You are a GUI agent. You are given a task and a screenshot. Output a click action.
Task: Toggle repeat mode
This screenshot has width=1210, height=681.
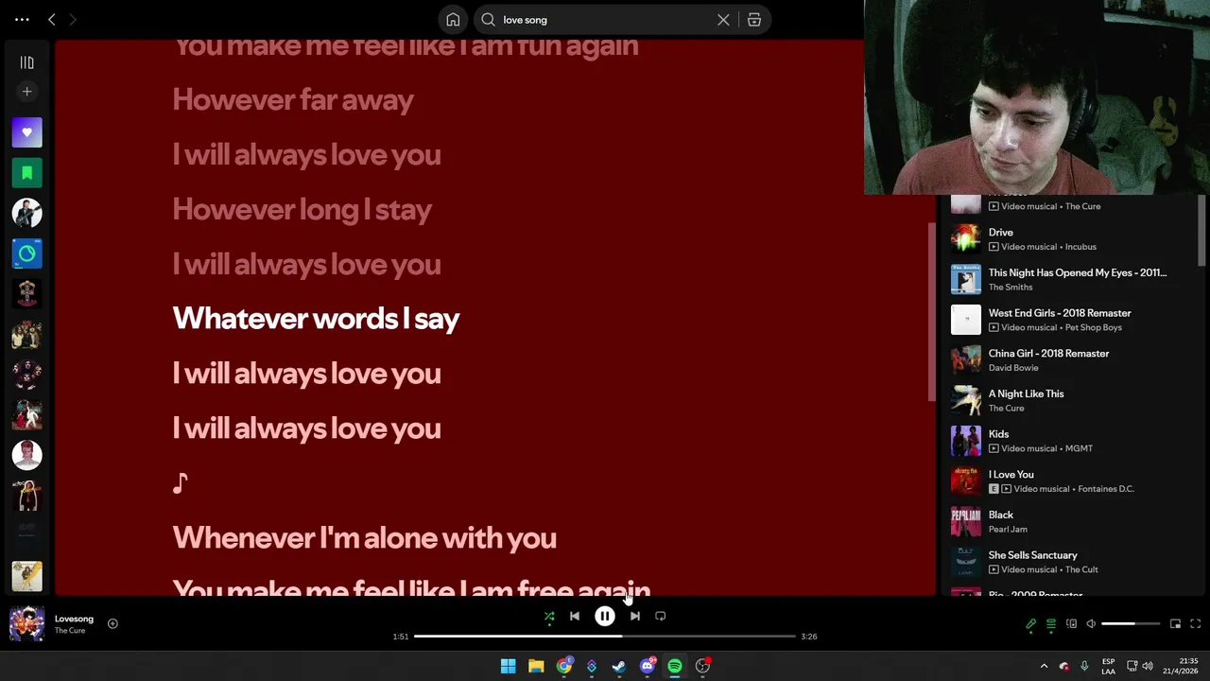click(x=661, y=617)
